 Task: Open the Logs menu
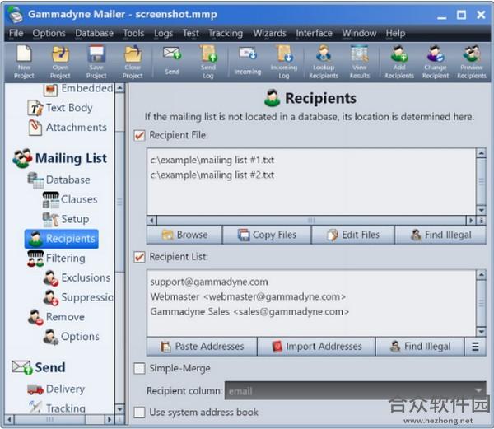coord(163,33)
